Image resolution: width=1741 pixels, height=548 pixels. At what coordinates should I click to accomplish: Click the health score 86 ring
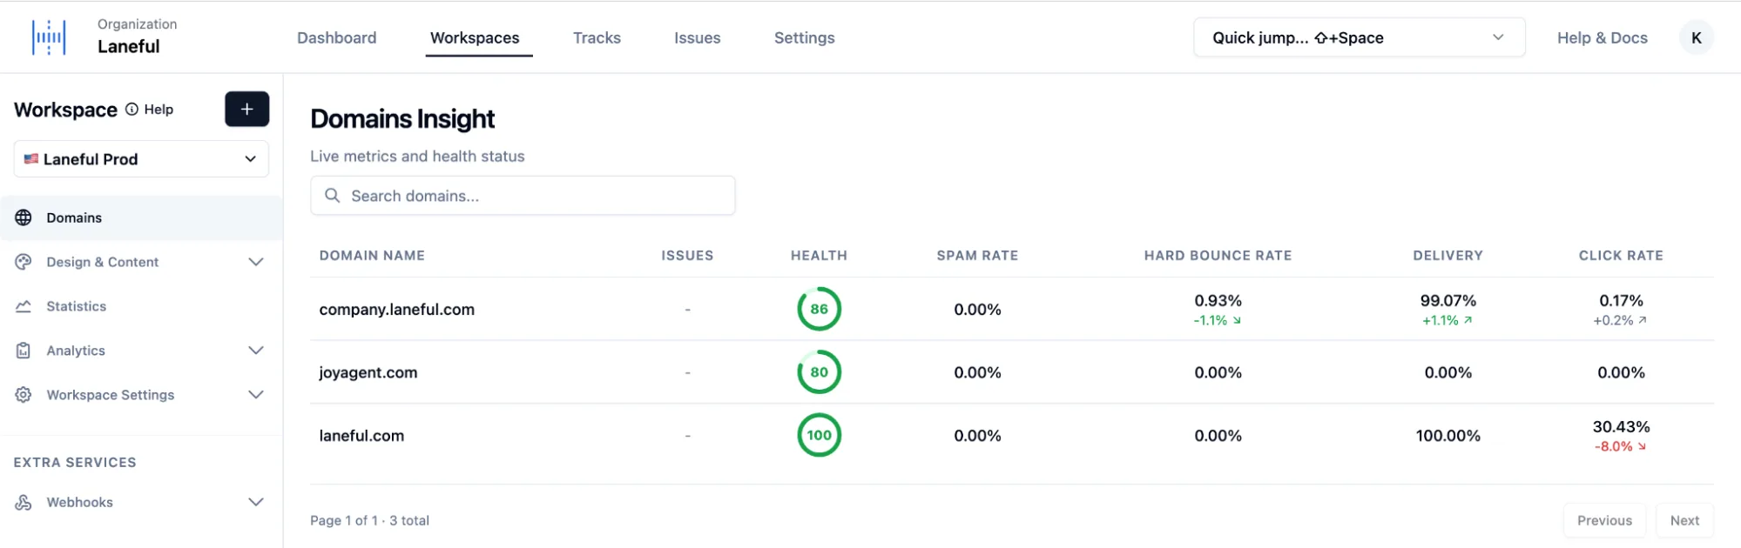tap(819, 309)
